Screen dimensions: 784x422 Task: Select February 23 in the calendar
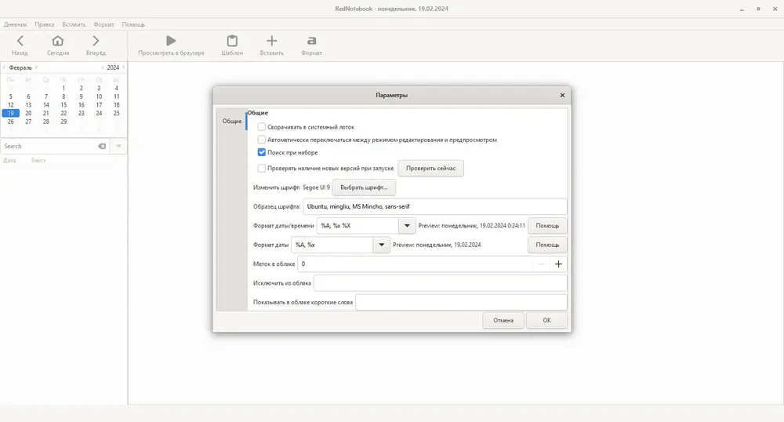pyautogui.click(x=81, y=114)
